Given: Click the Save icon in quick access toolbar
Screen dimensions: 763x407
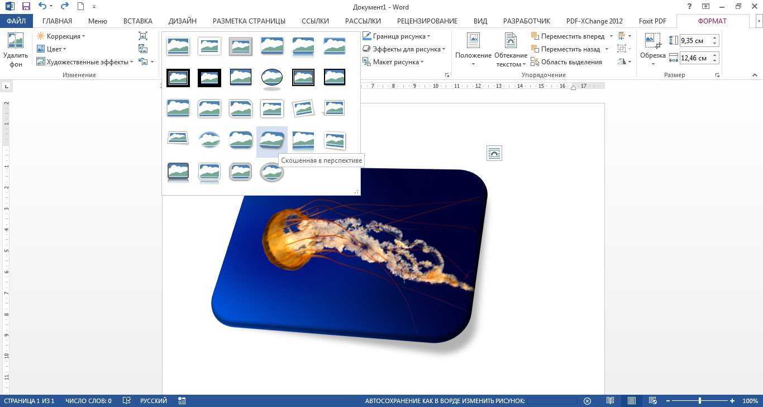Looking at the screenshot, I should pos(26,7).
